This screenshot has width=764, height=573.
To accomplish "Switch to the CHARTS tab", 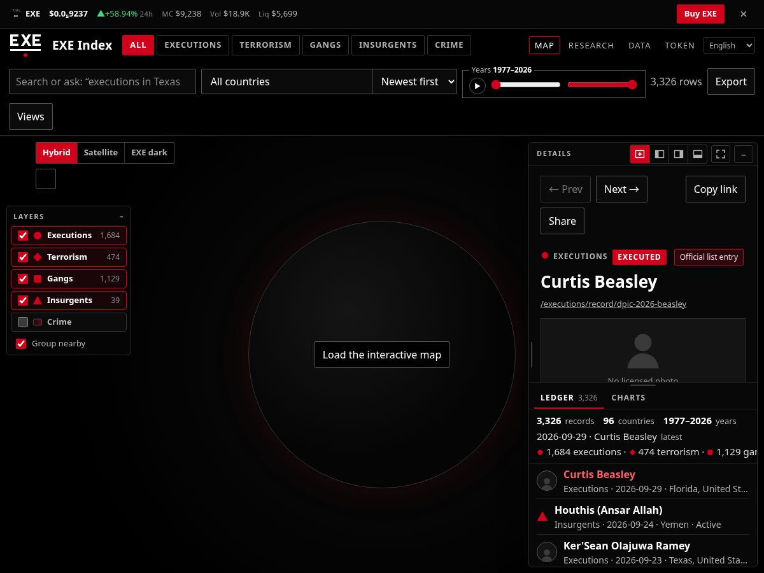I will coord(628,397).
